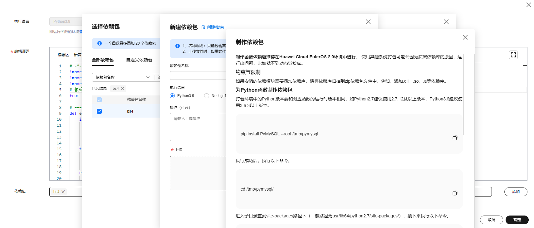Select the Python3.9 radio button
Screen dimensions: 534x228
(x=172, y=96)
